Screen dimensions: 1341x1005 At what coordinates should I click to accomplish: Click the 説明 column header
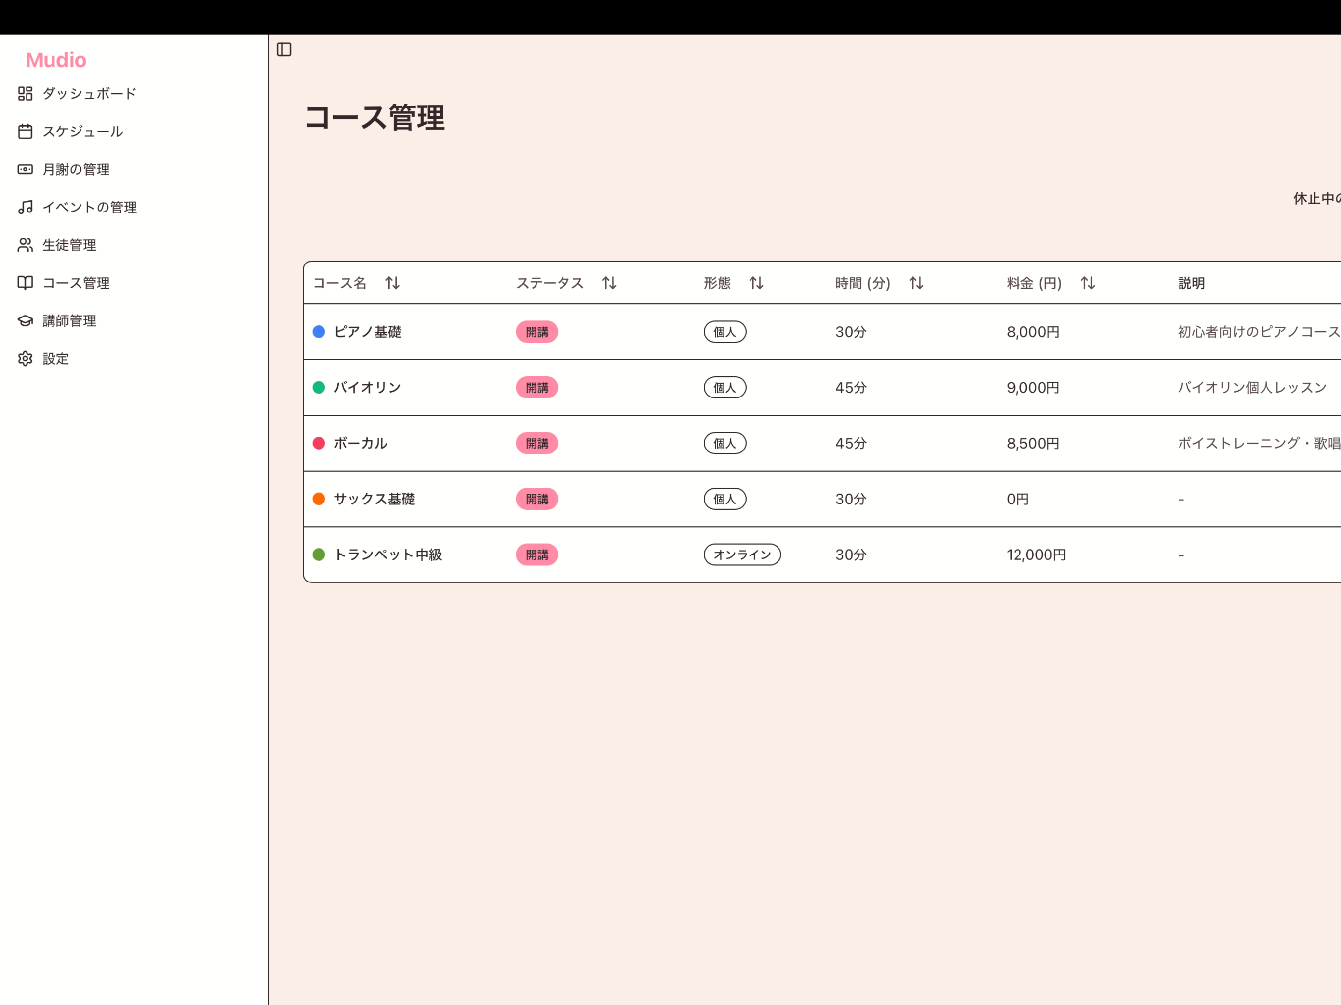click(x=1191, y=283)
